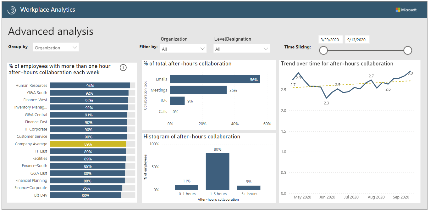
Task: Click the 2.3 low point on trend line
Action: tap(326, 98)
